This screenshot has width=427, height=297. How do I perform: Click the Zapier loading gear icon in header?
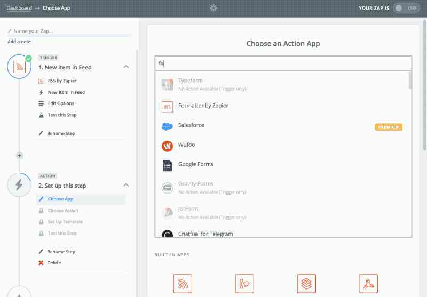(x=213, y=8)
